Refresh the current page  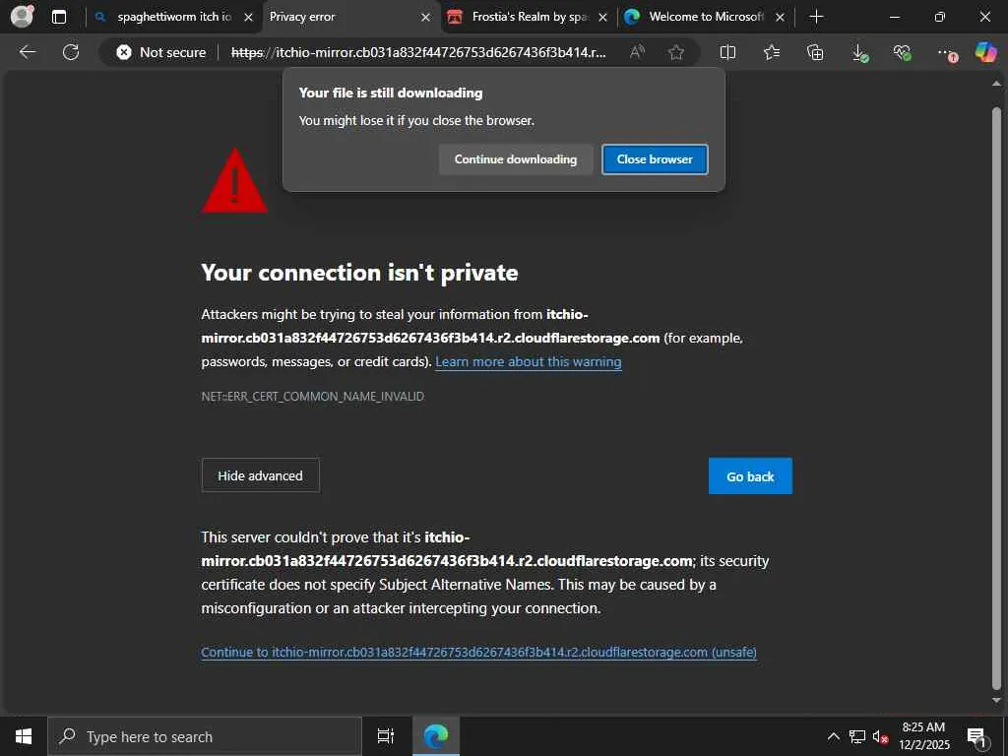click(71, 52)
